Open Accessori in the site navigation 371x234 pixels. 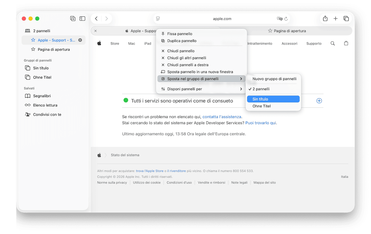tap(290, 44)
